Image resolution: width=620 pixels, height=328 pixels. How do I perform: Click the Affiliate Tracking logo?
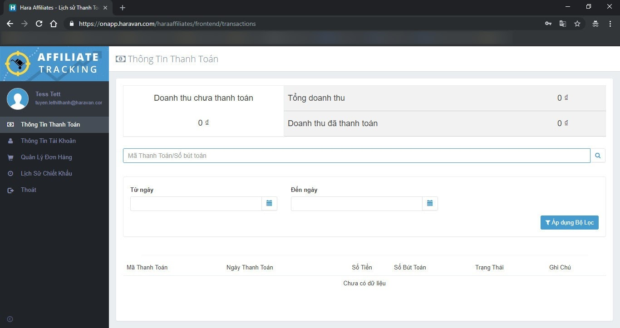click(x=54, y=64)
